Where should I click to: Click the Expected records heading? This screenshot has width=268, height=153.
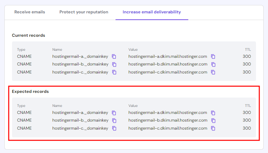[x=30, y=92]
